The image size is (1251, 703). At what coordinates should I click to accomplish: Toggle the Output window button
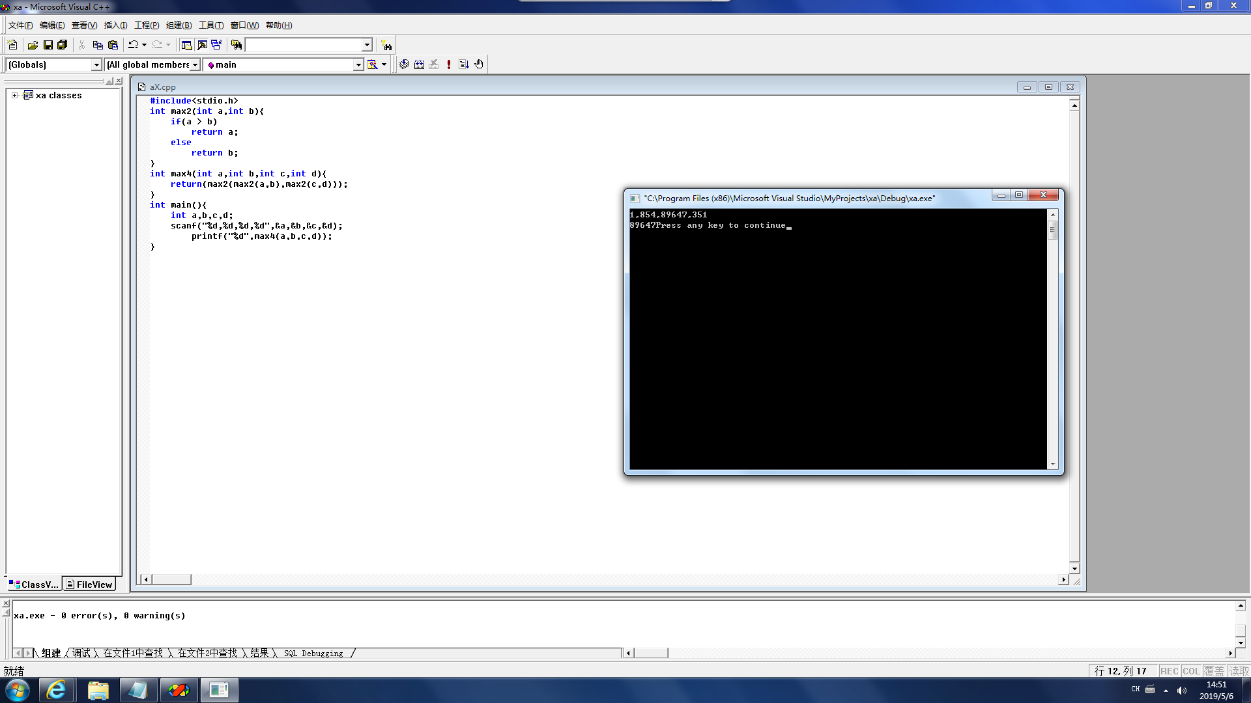(202, 45)
